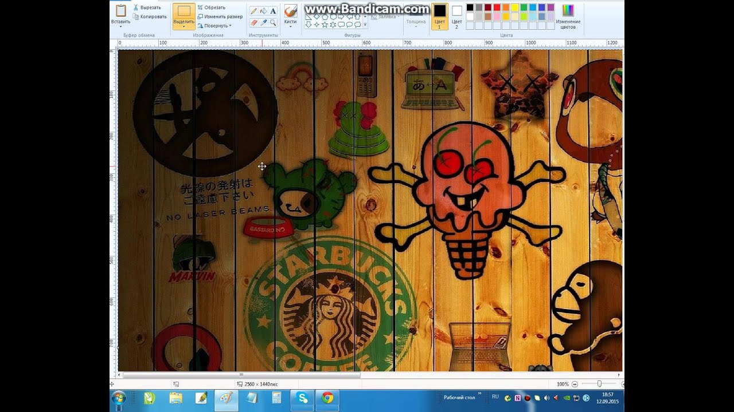Pick the purple palette swatch
Viewport: 734px width, 412px height.
coord(550,7)
